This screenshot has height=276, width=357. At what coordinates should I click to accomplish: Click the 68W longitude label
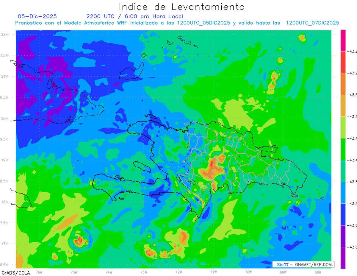click(318, 272)
